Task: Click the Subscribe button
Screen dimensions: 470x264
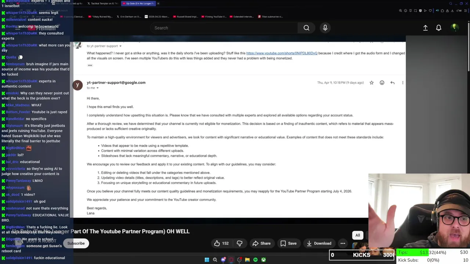Action: pos(76,243)
